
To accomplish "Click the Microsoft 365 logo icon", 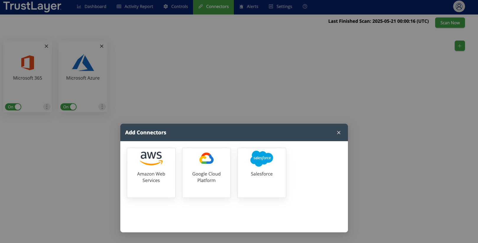I will (x=27, y=63).
